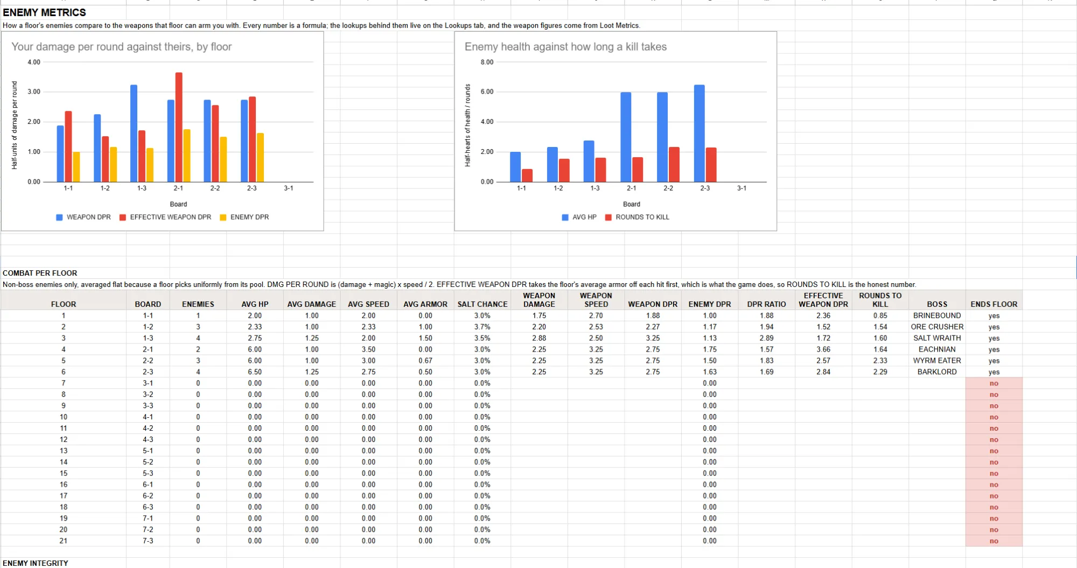1077x568 pixels.
Task: Click the ORE CRUSHER boss cell
Action: click(937, 327)
